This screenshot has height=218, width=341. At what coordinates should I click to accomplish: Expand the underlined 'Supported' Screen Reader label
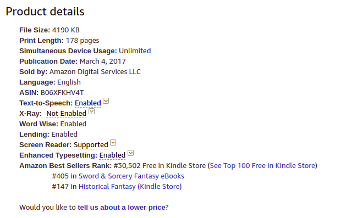point(91,145)
